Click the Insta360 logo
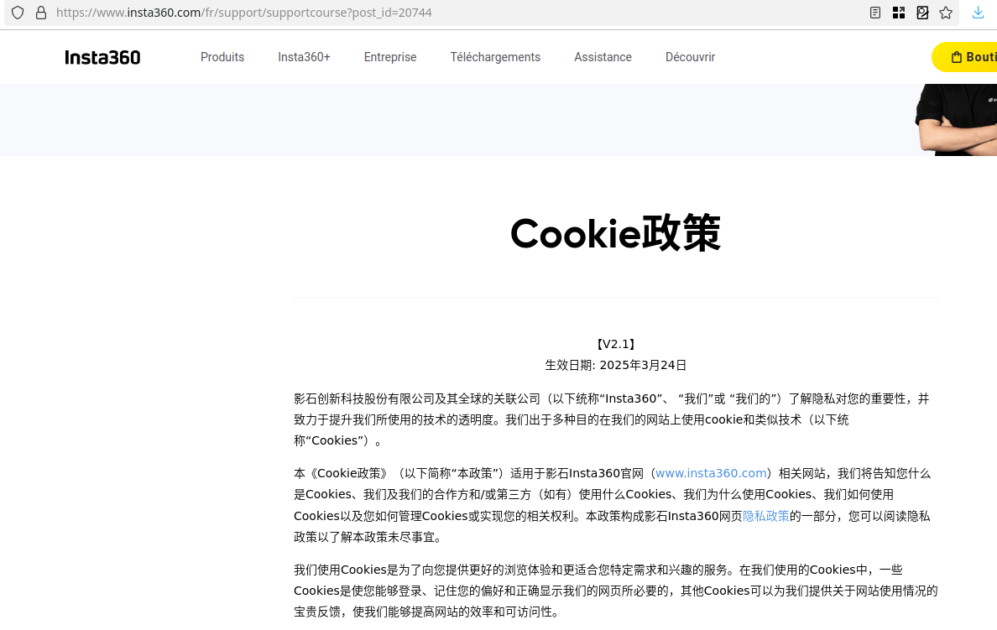 tap(102, 57)
